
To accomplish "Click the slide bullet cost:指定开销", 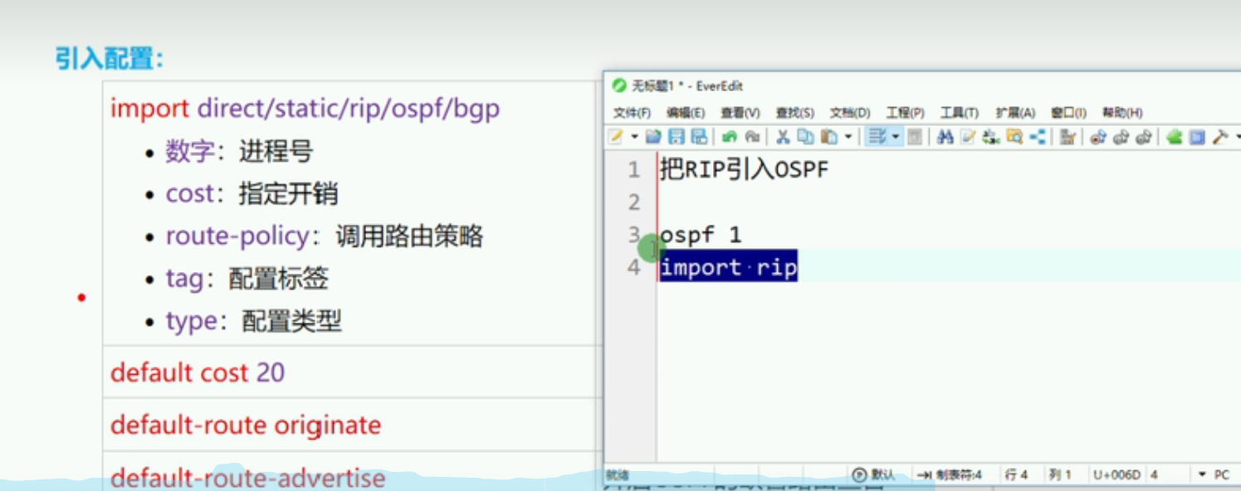I will tap(252, 194).
